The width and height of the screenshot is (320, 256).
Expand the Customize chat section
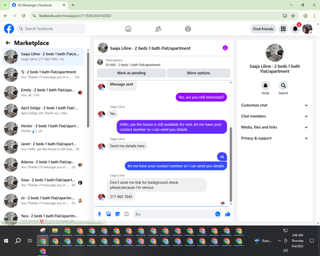[x=275, y=105]
